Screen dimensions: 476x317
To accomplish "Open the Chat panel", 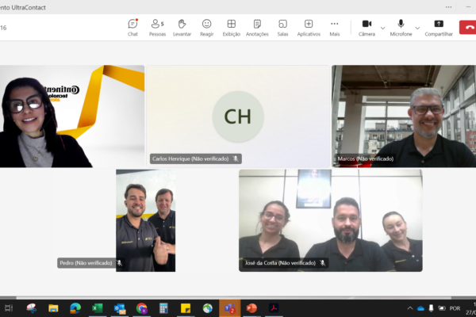I will pyautogui.click(x=132, y=27).
